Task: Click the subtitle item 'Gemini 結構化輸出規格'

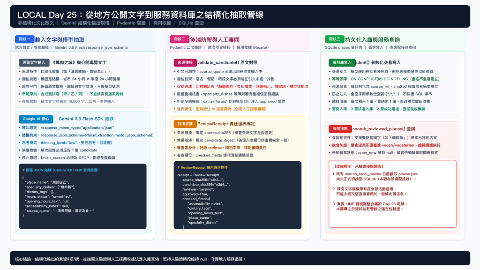Action: click(85, 23)
